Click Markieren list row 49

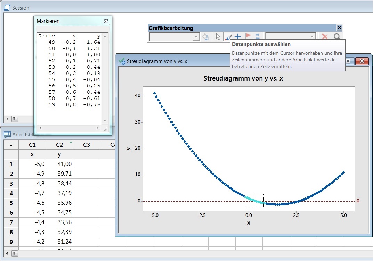pyautogui.click(x=70, y=42)
